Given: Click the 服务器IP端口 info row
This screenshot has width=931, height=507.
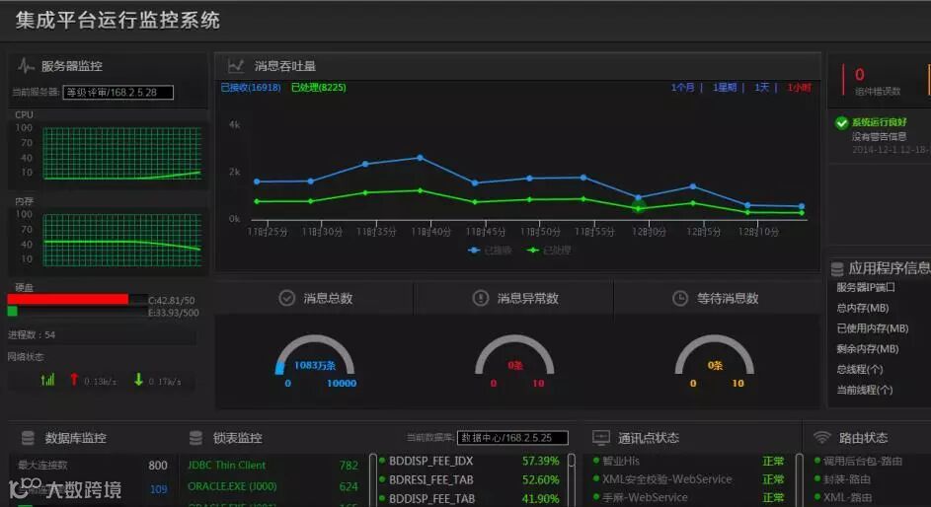Looking at the screenshot, I should (866, 288).
